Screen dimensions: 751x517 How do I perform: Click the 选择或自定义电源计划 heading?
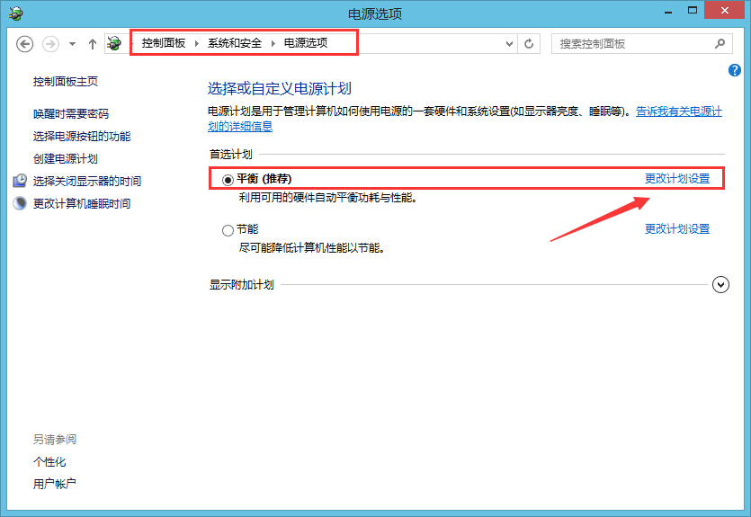(x=280, y=88)
